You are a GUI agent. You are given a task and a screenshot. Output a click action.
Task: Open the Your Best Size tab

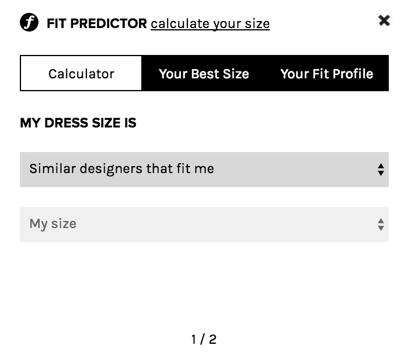click(204, 74)
